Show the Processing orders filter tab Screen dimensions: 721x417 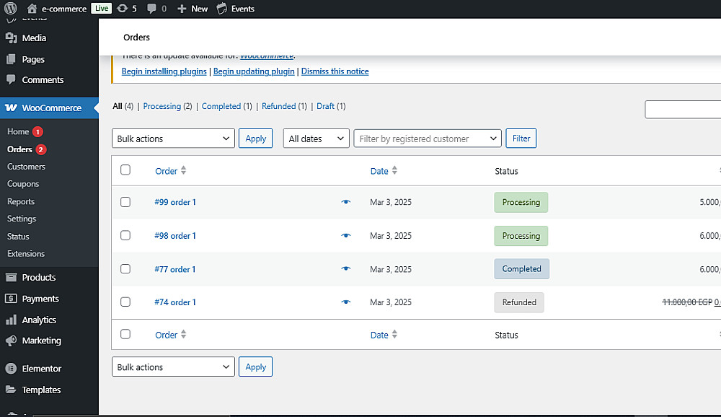162,106
